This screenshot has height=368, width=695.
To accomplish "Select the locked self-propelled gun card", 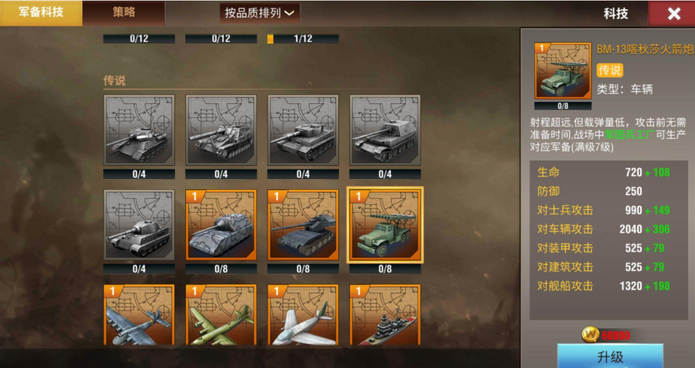I will pos(221,131).
